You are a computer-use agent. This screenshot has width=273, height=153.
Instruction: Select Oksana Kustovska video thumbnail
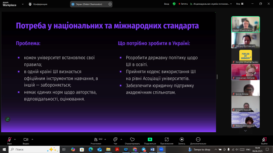click(x=246, y=40)
